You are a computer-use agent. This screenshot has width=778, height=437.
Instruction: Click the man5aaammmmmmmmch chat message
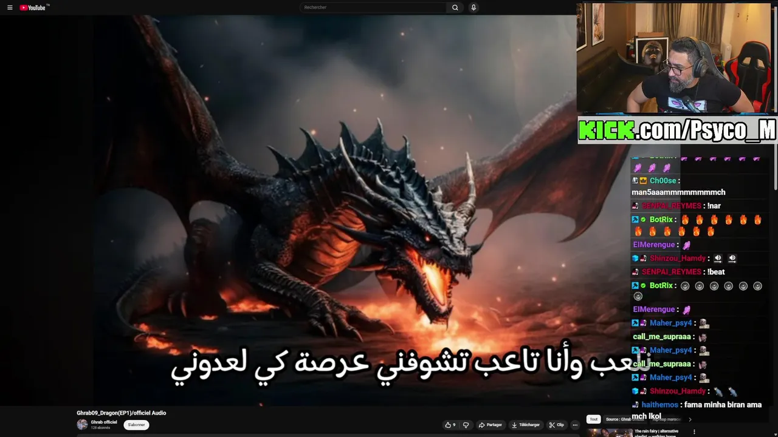[678, 192]
